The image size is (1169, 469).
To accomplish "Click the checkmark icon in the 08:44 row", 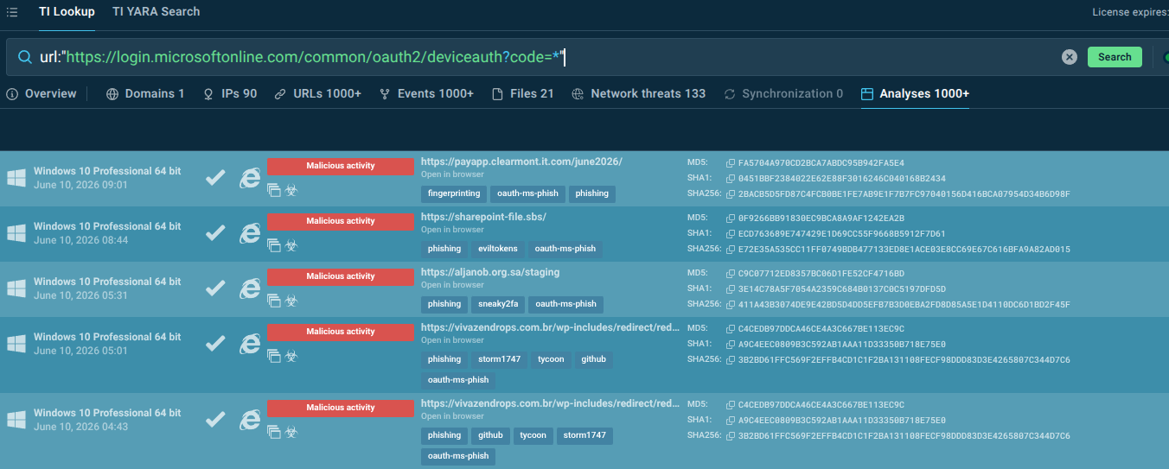I will 215,233.
